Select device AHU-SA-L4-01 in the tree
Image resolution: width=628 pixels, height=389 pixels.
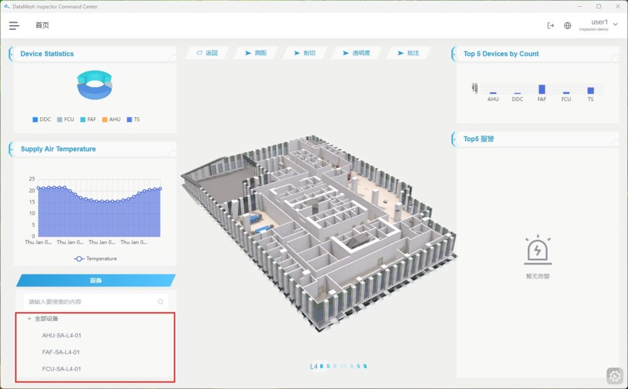coord(61,336)
